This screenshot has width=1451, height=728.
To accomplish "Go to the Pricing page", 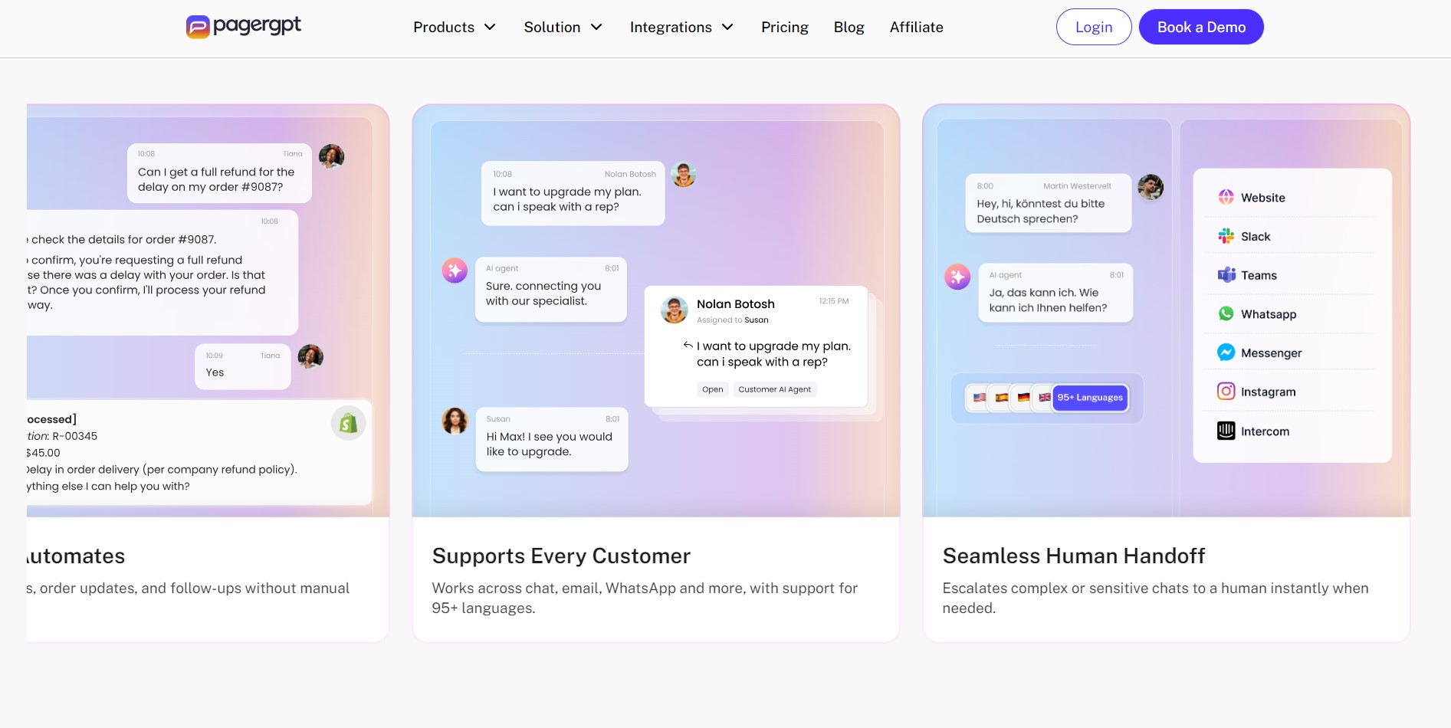I will [x=784, y=28].
